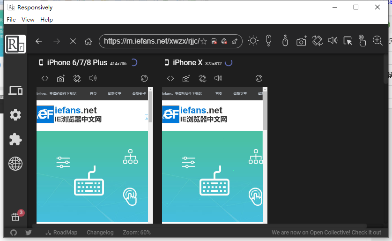Go to homepage with house icon

pyautogui.click(x=88, y=41)
